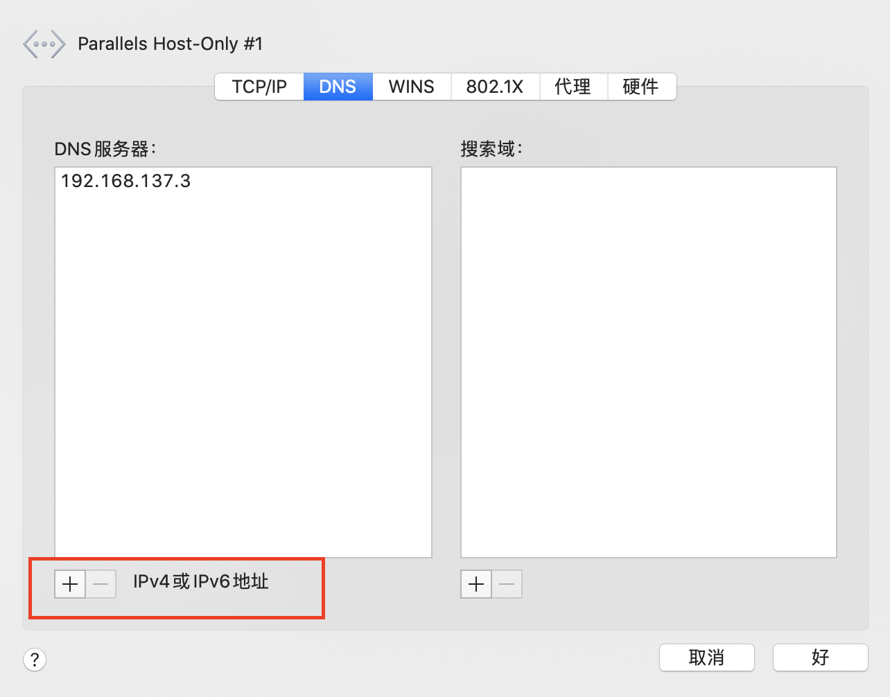Screen dimensions: 890x697
Task: Open the WINS tab
Action: 411,87
